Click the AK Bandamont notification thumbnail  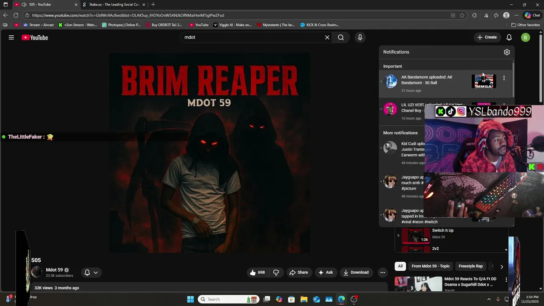(484, 81)
